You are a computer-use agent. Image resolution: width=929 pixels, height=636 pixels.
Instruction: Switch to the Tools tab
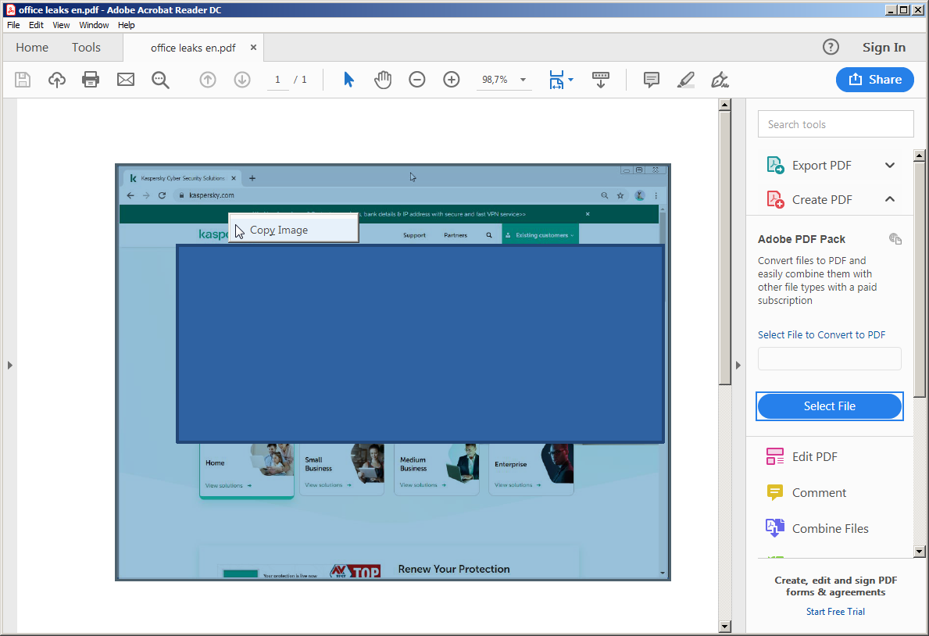tap(86, 48)
